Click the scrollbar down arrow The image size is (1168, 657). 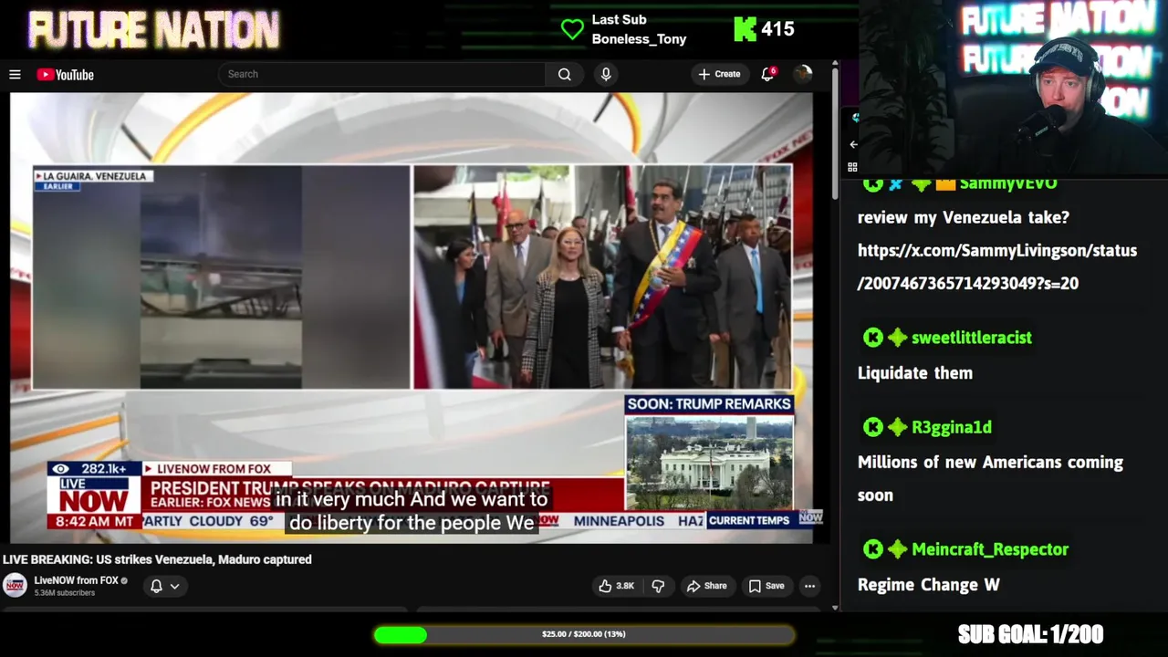(834, 608)
